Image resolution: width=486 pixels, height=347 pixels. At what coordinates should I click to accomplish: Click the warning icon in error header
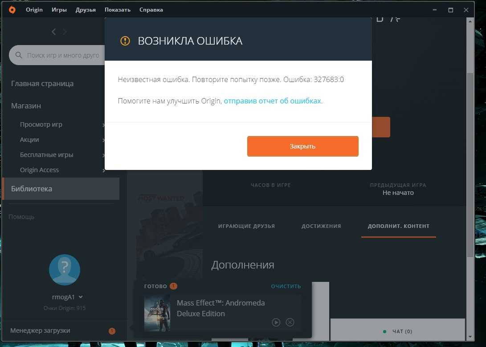coord(125,41)
